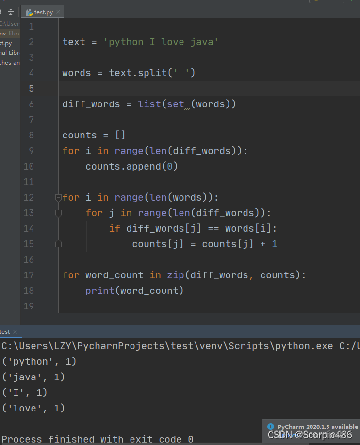Screen dimensions: 360x445
Task: Collapse all items in the project tool window
Action: (11, 12)
